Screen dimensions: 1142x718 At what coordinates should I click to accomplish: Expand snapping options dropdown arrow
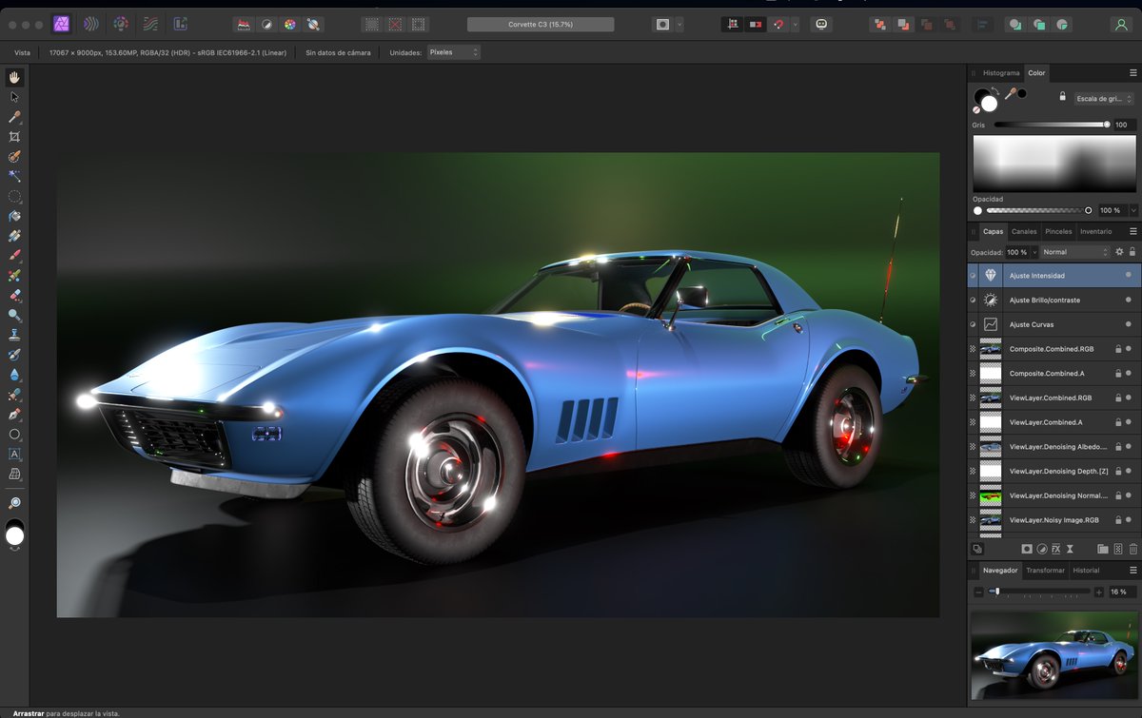click(x=795, y=24)
